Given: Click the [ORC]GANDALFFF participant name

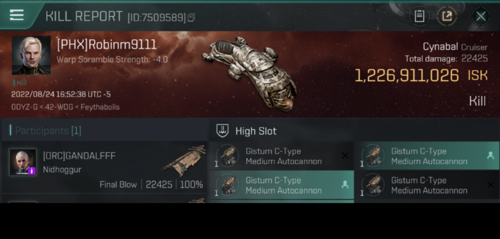Looking at the screenshot, I should (79, 156).
